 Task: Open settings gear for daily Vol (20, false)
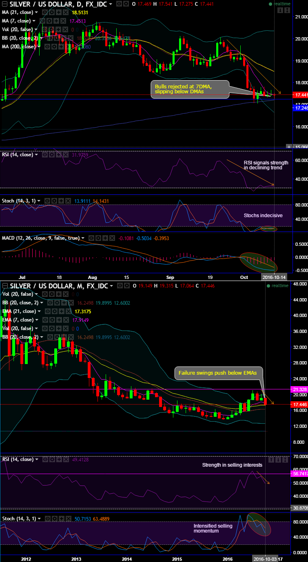[52, 29]
